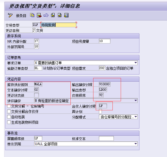Click the 文本确定过程 field with 02

[x=36, y=90]
